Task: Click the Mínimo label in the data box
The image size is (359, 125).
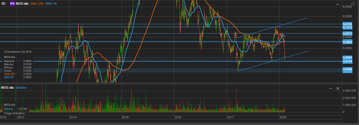Action: click(x=8, y=67)
